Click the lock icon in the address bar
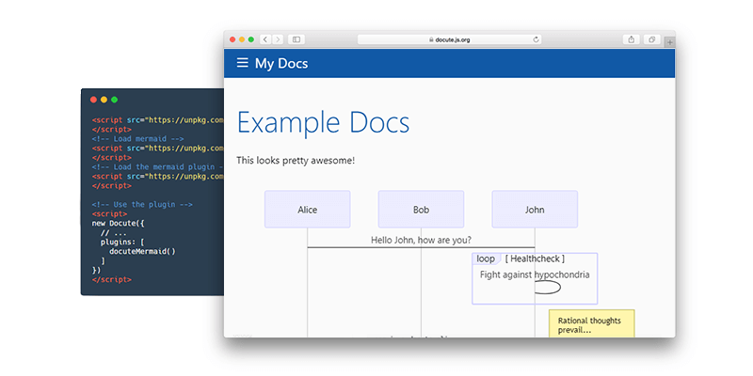The image size is (753, 376). 431,39
